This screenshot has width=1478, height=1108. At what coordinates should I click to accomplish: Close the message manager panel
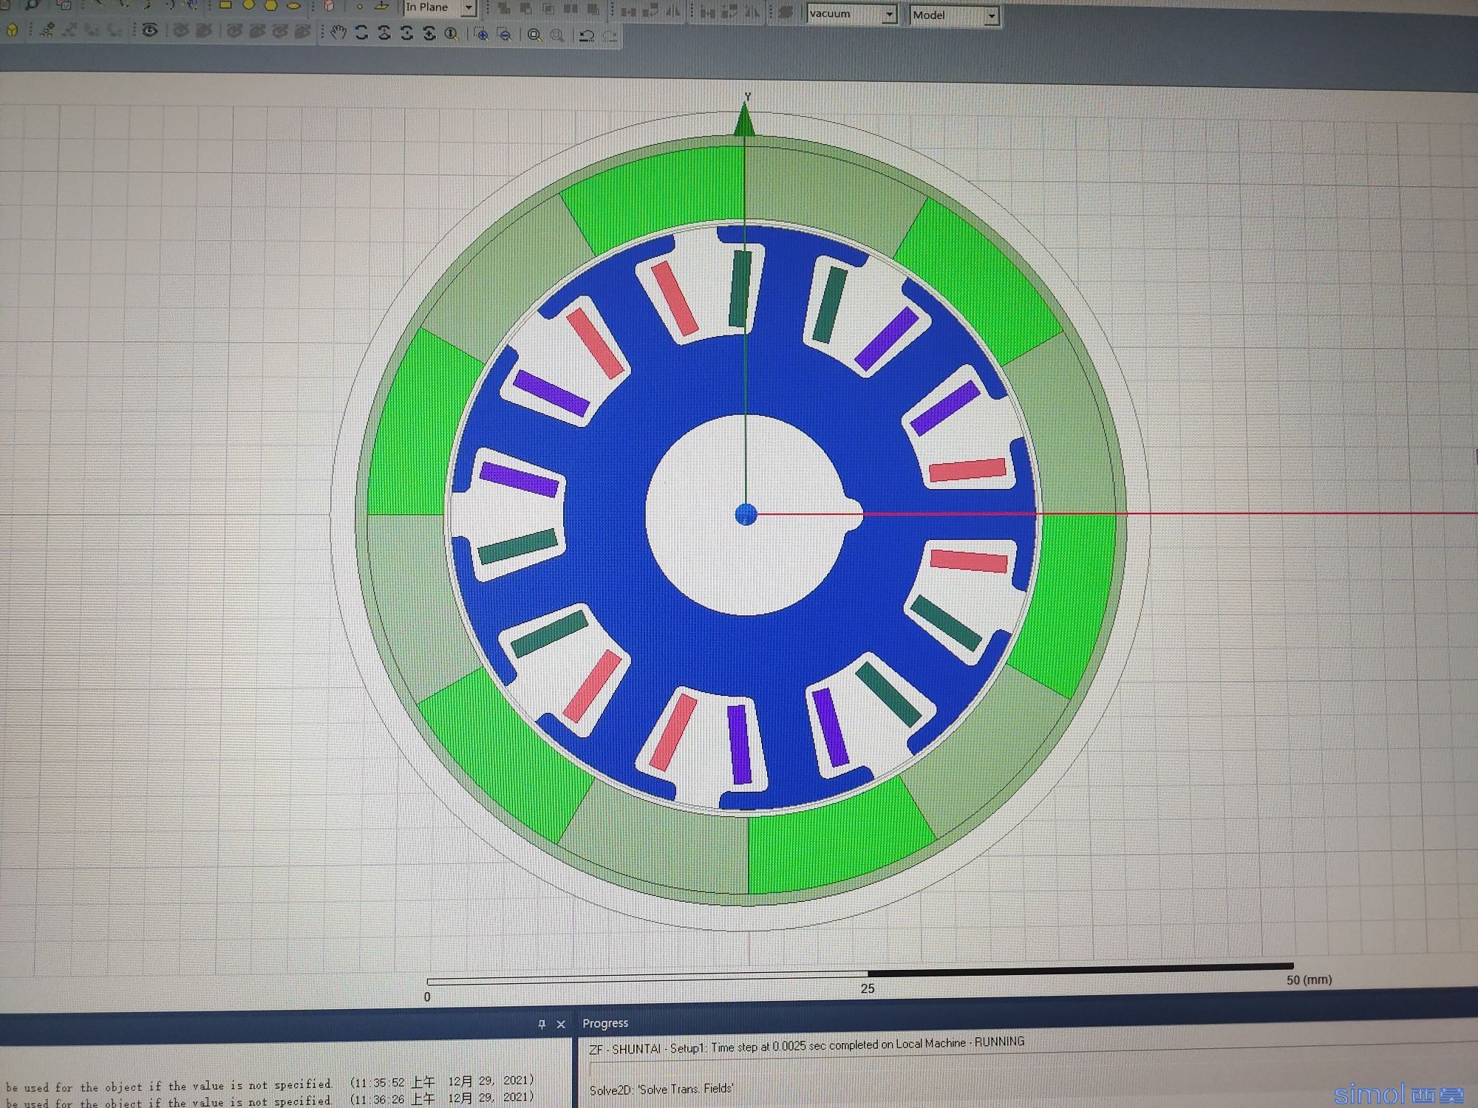[561, 1024]
